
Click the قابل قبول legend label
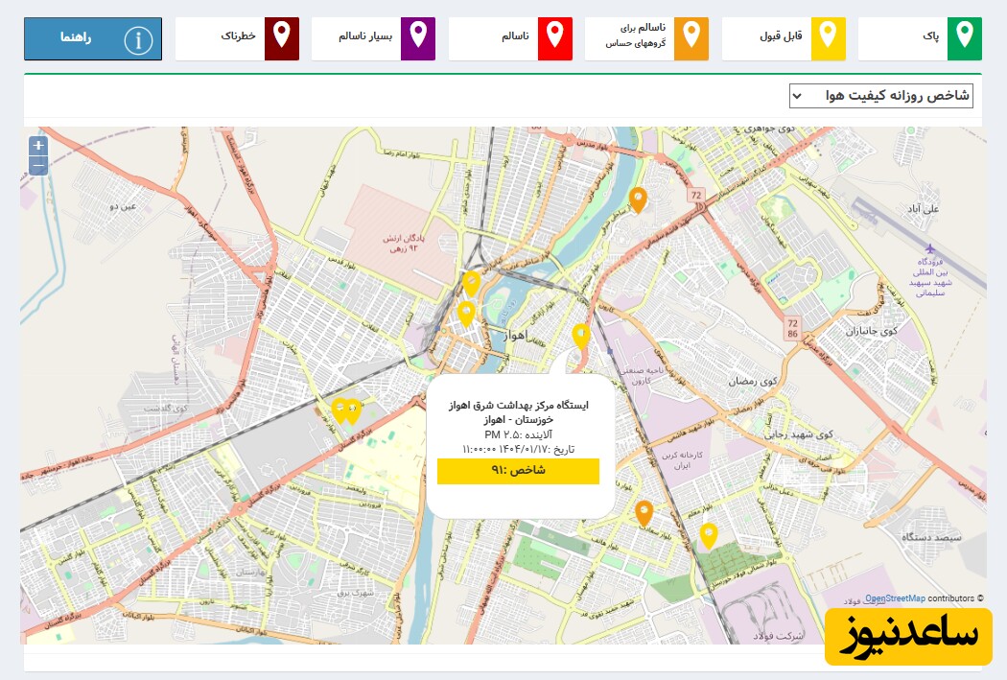pos(781,35)
